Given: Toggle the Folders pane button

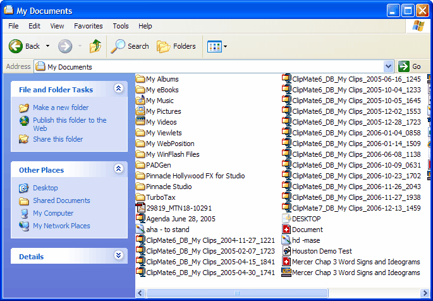Looking at the screenshot, I should [176, 46].
